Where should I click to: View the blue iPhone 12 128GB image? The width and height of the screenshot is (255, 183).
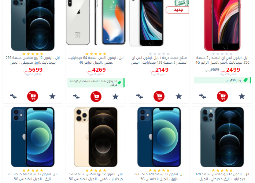pos(159,137)
